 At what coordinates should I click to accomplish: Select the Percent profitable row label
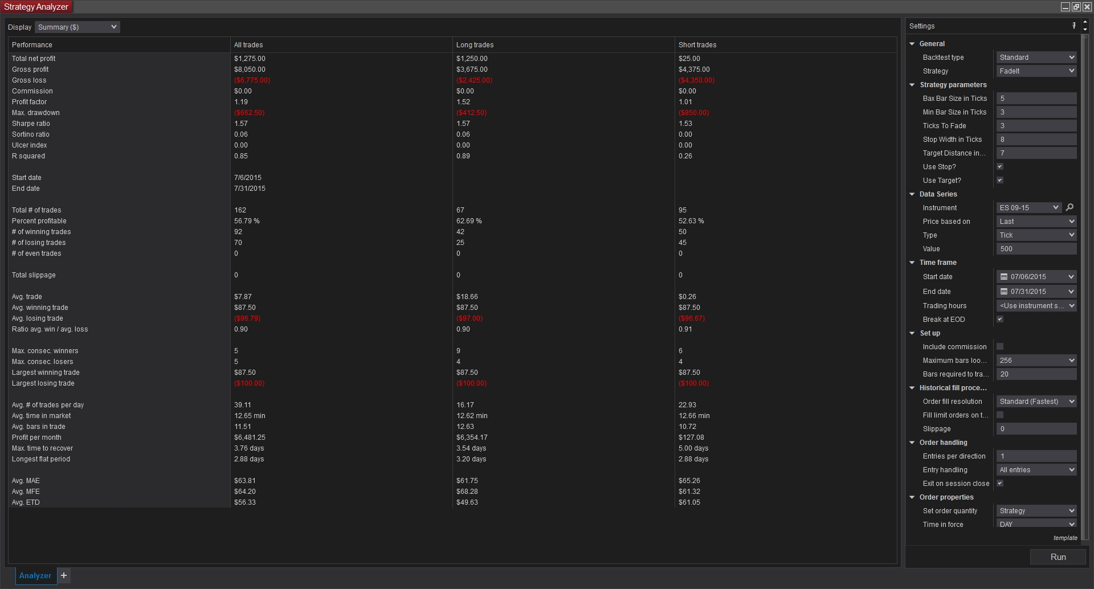(39, 221)
